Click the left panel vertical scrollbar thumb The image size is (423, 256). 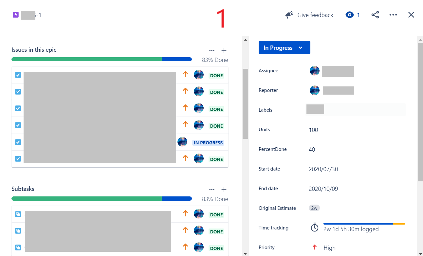click(x=245, y=104)
